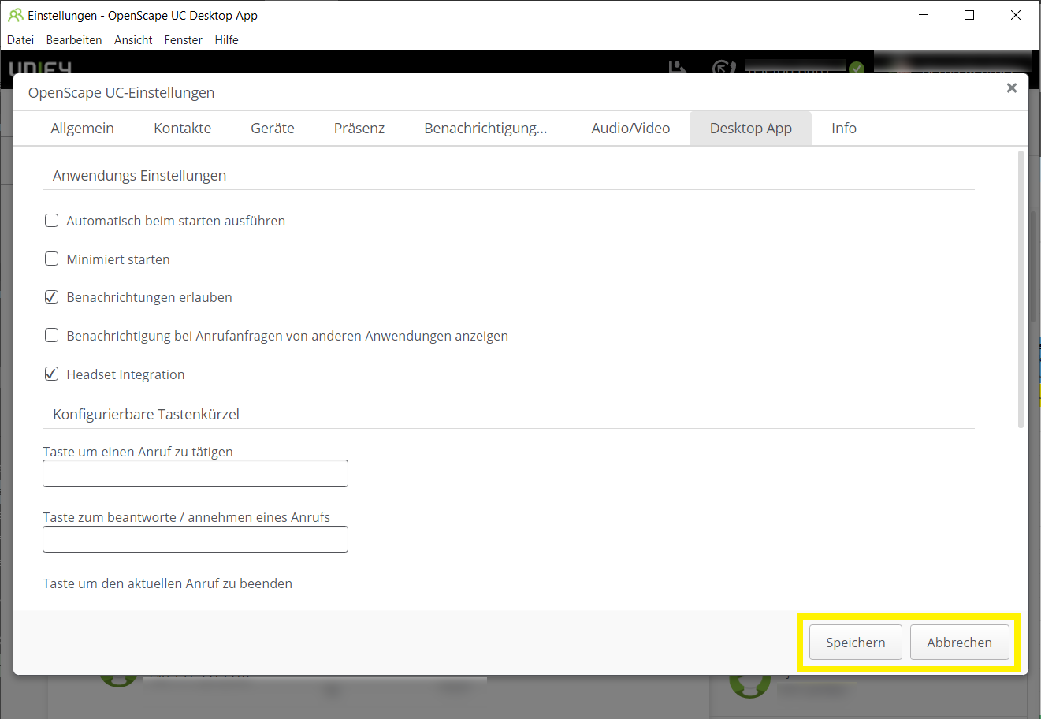Save settings with Speichern
1041x719 pixels.
pos(856,643)
